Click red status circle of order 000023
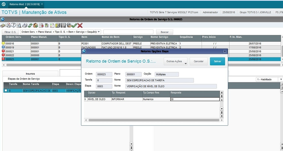The height and width of the screenshot is (151, 283). 3,59
